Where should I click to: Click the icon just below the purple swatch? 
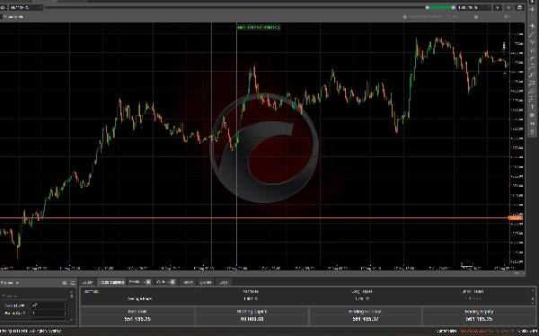(x=532, y=123)
